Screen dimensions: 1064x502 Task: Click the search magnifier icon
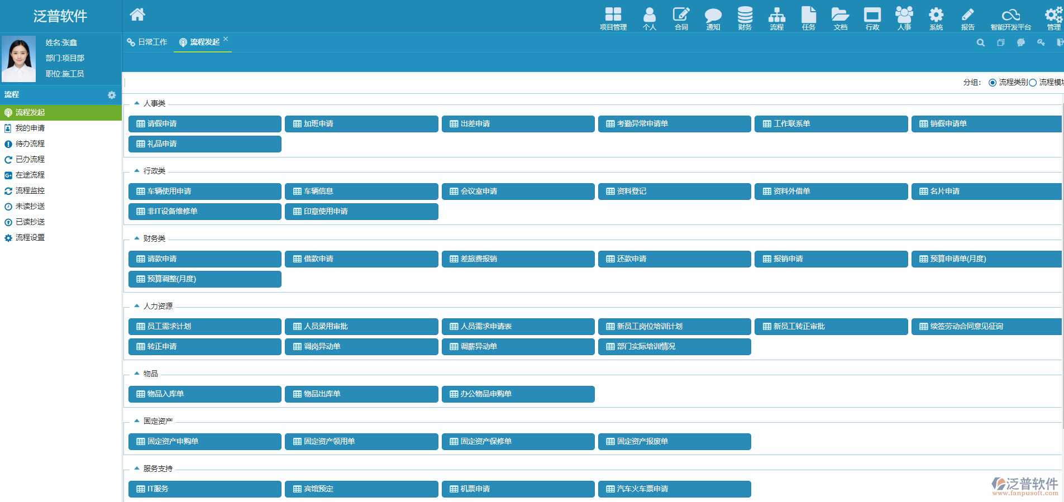coord(980,43)
